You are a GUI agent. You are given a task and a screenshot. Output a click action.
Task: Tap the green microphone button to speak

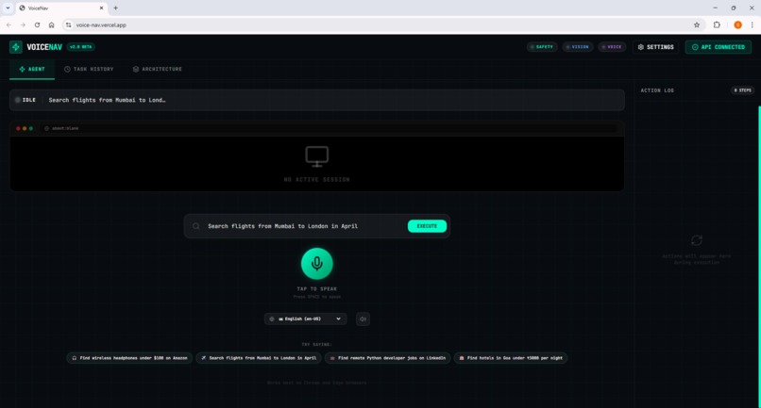click(x=317, y=264)
